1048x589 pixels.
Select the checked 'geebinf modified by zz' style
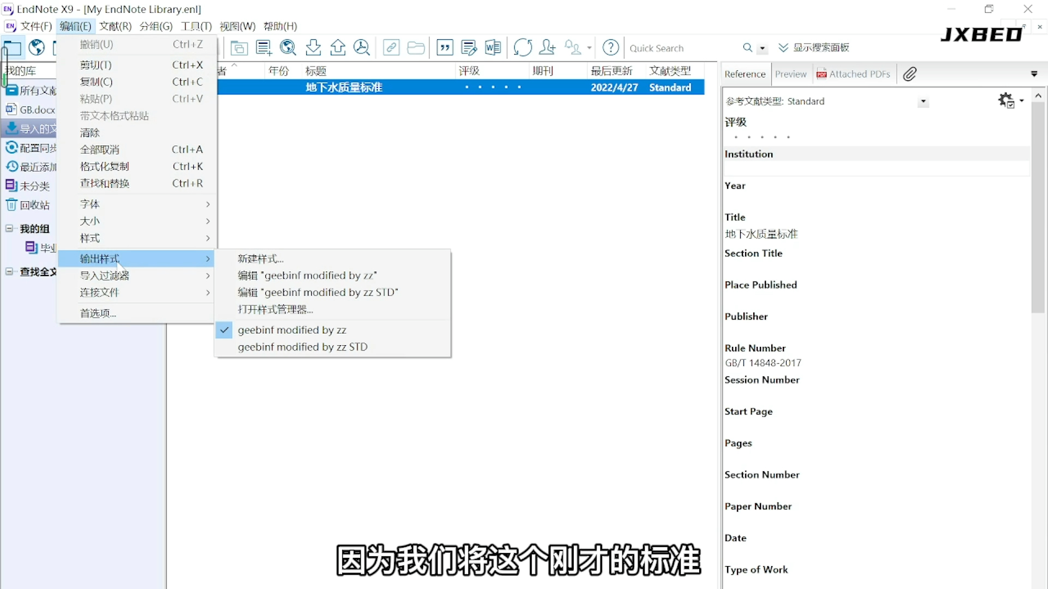[x=293, y=330]
